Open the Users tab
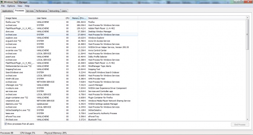Screen dimensions: 253x135 click(64, 11)
